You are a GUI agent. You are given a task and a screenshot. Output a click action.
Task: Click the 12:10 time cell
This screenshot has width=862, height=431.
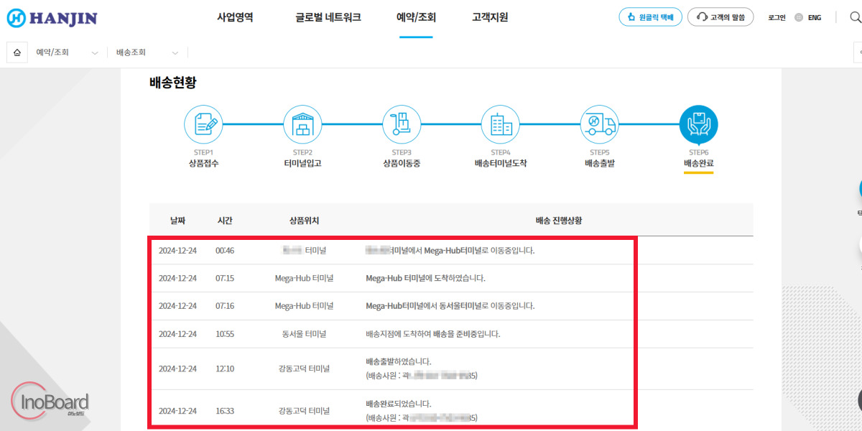click(x=225, y=369)
